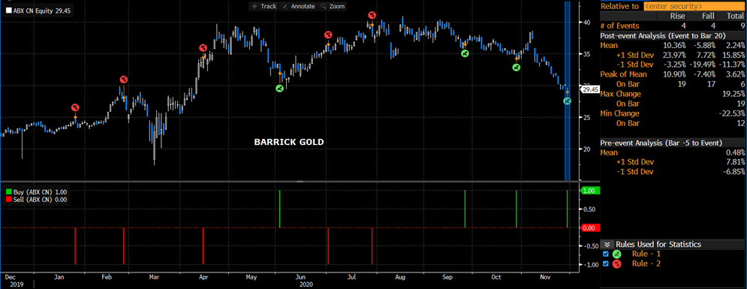Click the November green buy signal marker
The height and width of the screenshot is (289, 747).
tap(567, 101)
